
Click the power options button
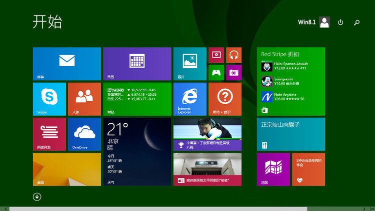pos(340,23)
